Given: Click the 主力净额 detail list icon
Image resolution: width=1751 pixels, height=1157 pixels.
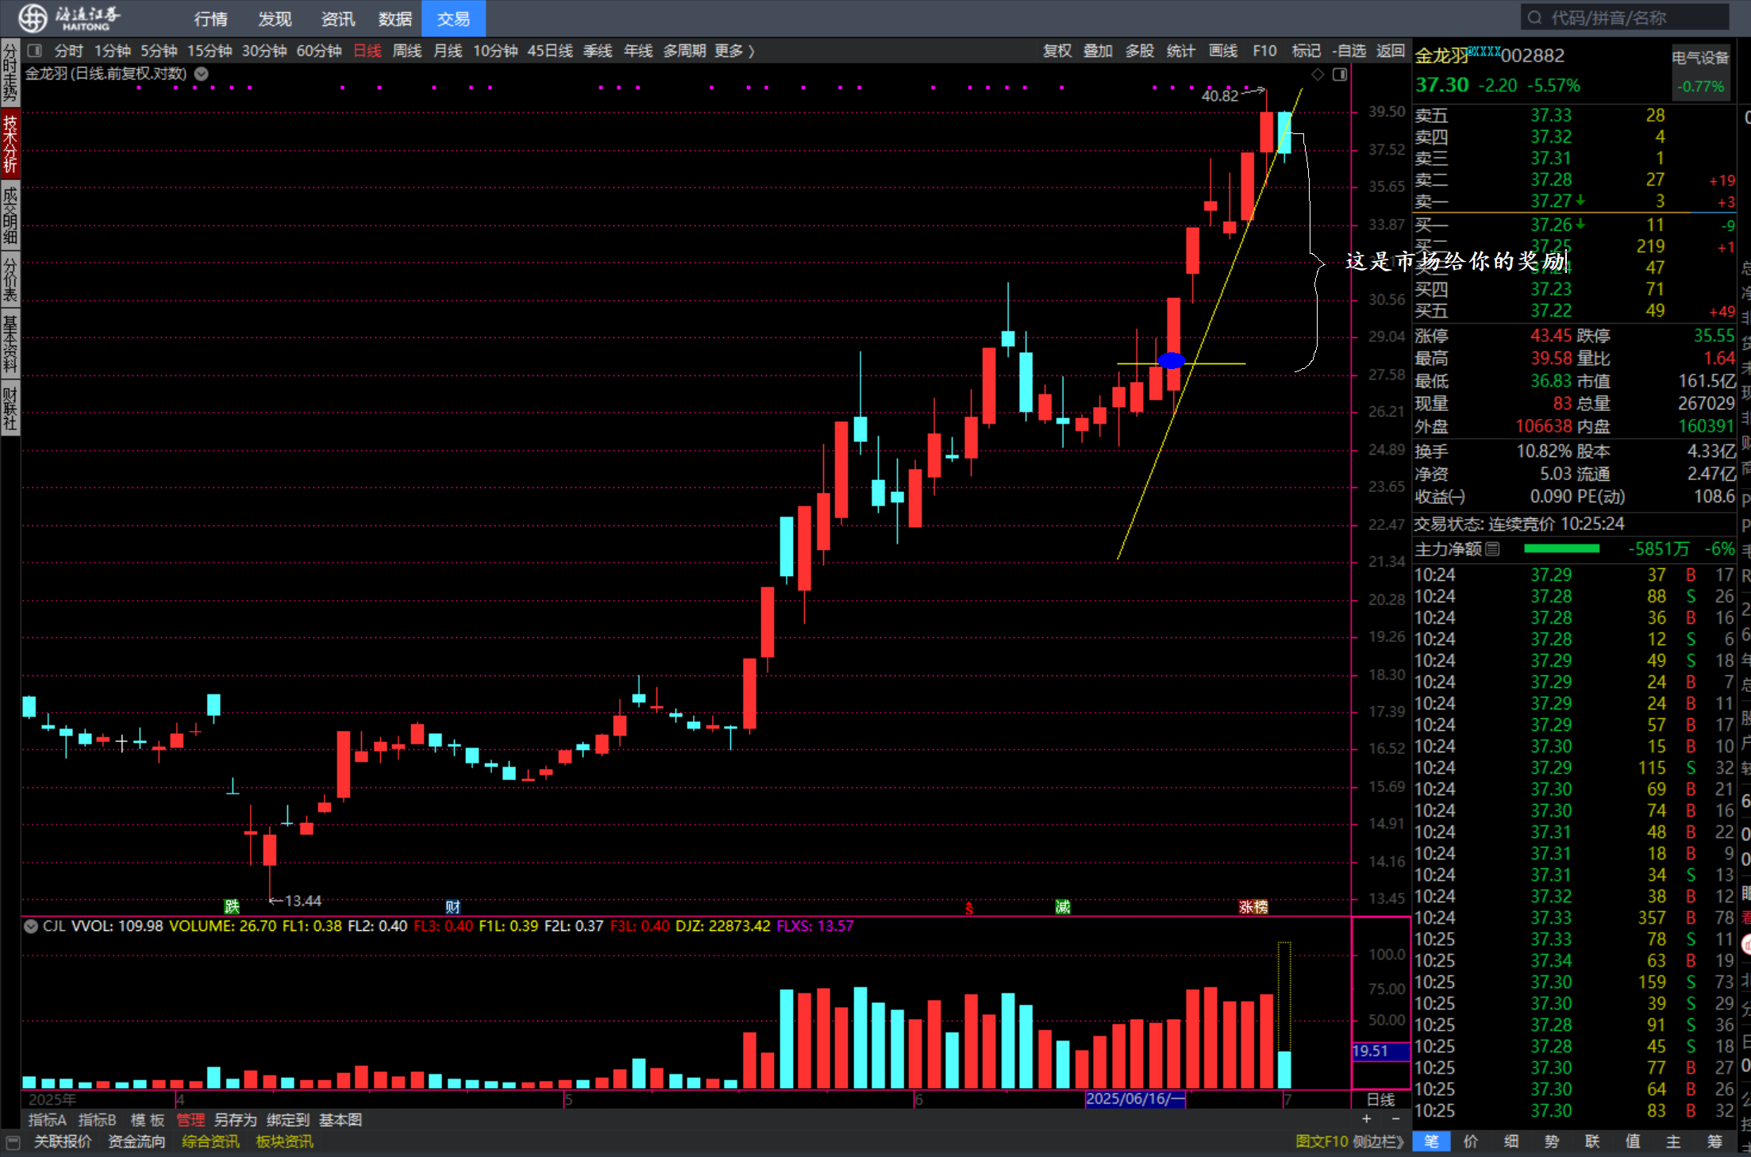Looking at the screenshot, I should click(1492, 548).
